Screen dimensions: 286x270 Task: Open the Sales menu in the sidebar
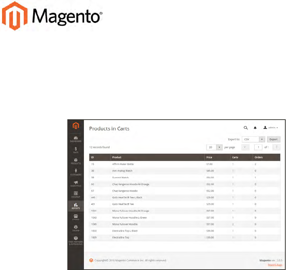pos(76,150)
